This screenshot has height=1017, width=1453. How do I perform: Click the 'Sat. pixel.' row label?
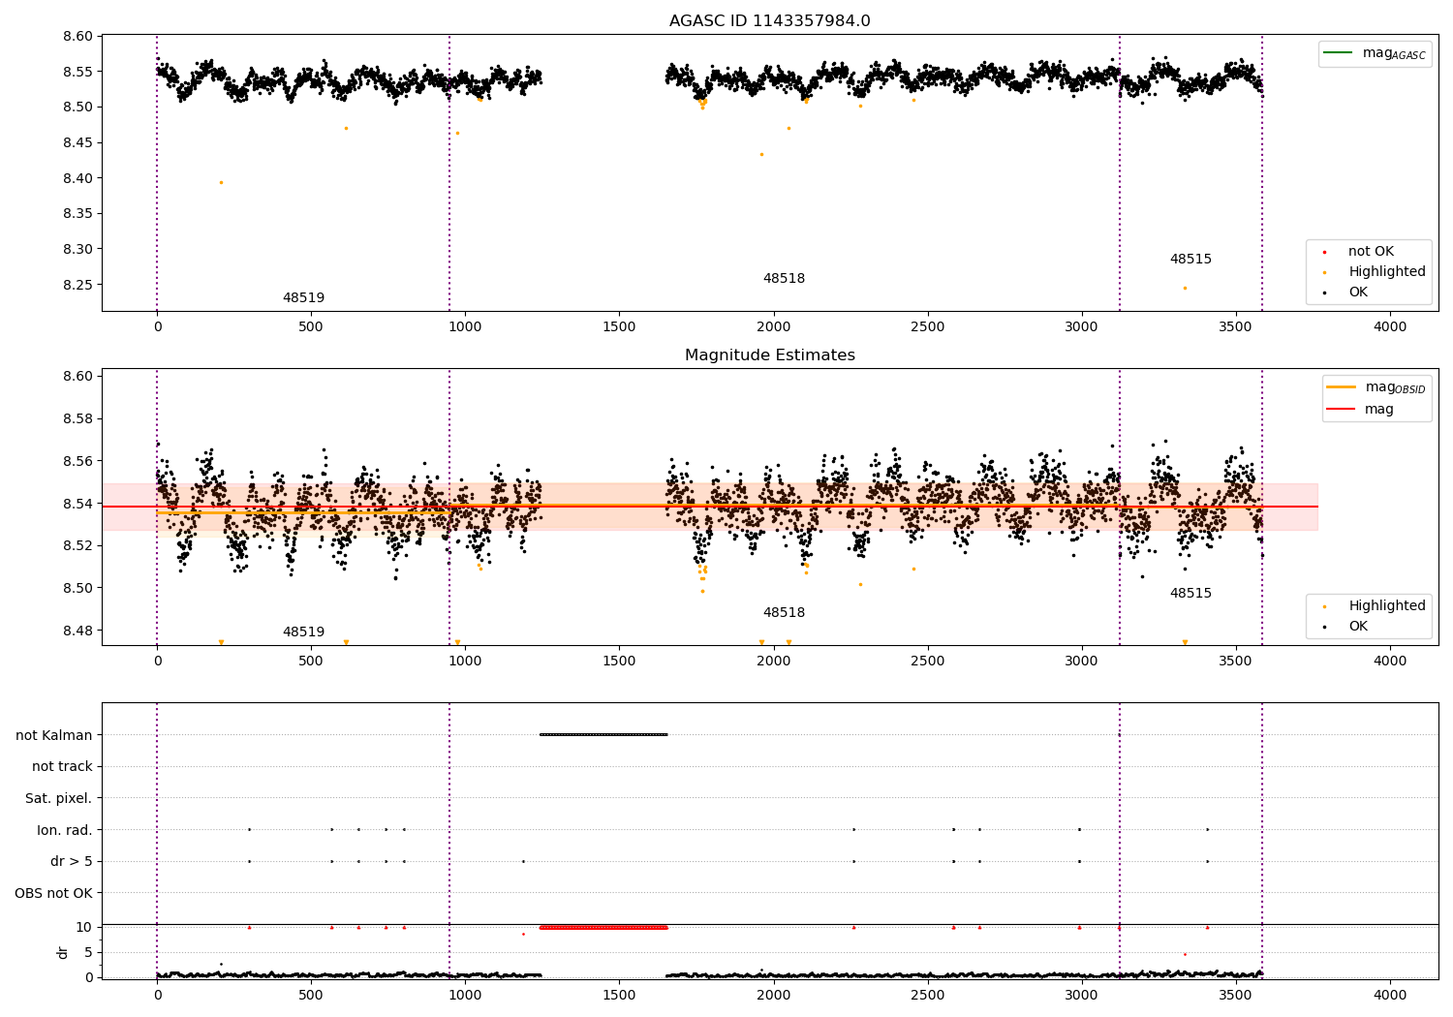click(x=59, y=799)
